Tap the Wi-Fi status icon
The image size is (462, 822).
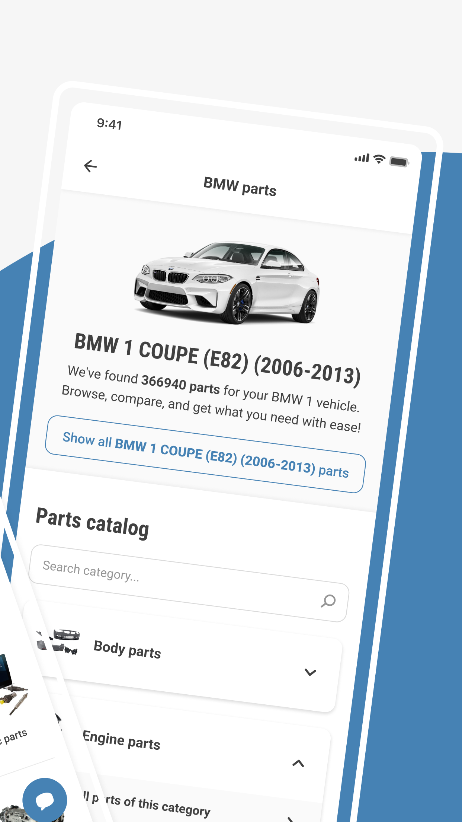(x=379, y=159)
